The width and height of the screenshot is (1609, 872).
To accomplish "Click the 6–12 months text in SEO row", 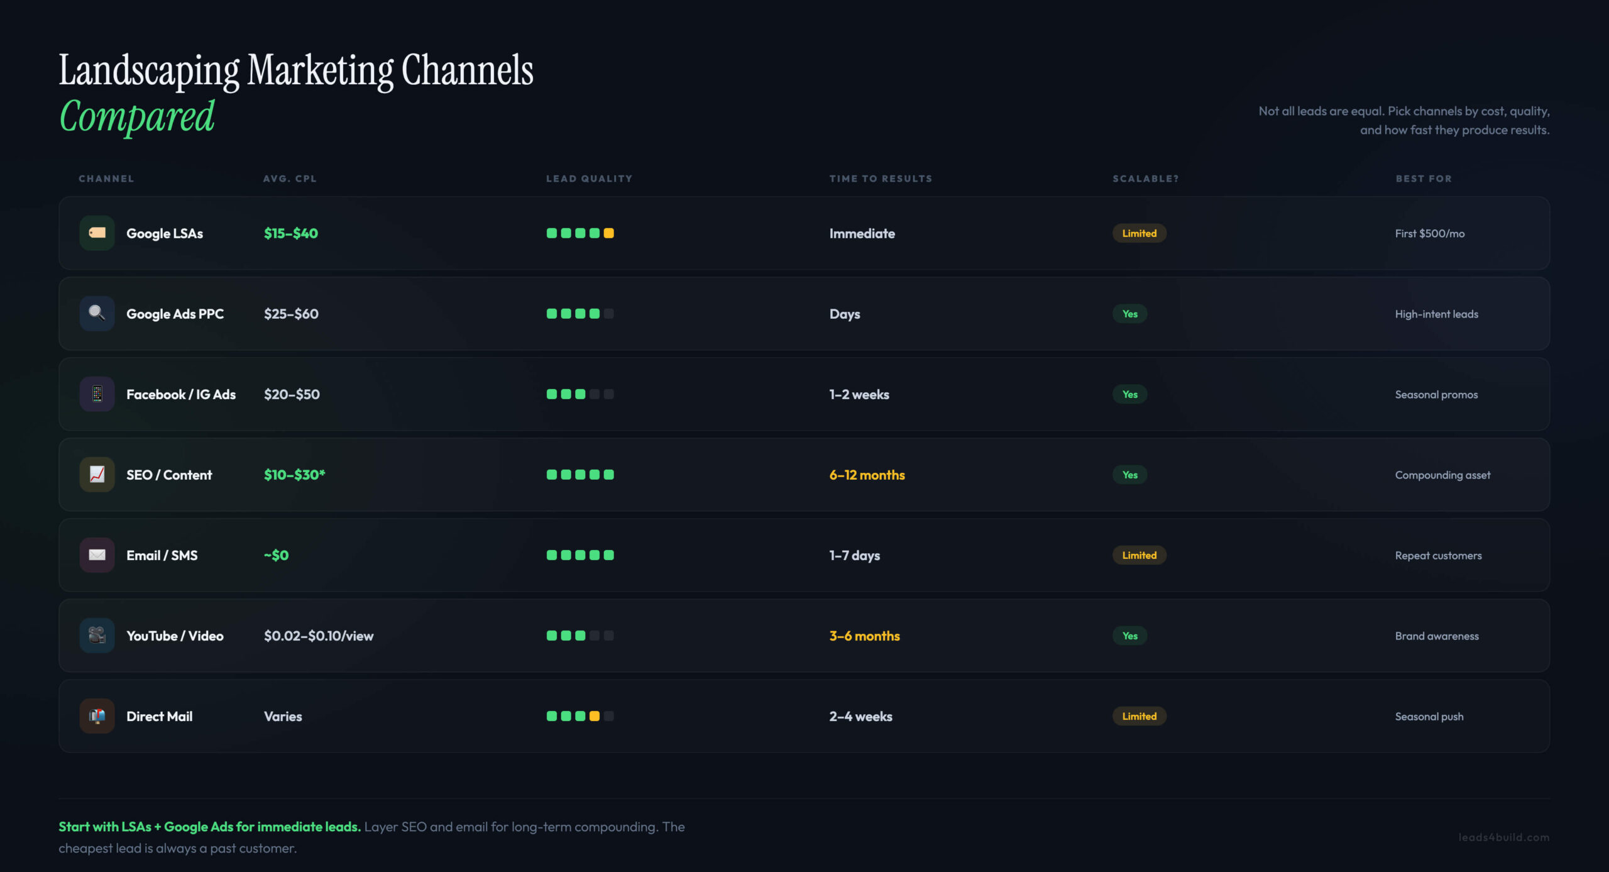I will click(x=867, y=475).
